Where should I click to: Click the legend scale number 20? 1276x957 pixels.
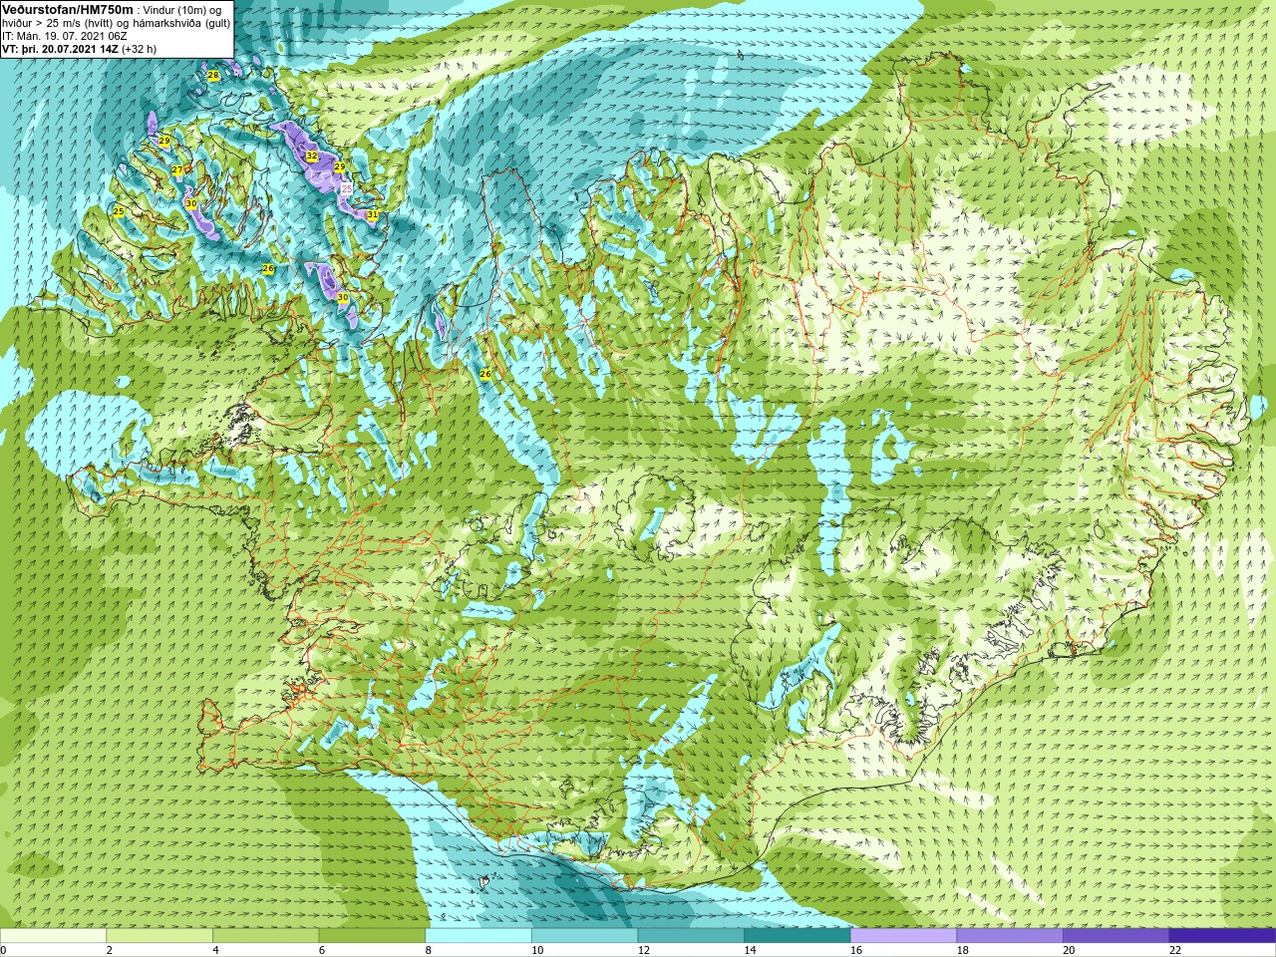click(1069, 950)
